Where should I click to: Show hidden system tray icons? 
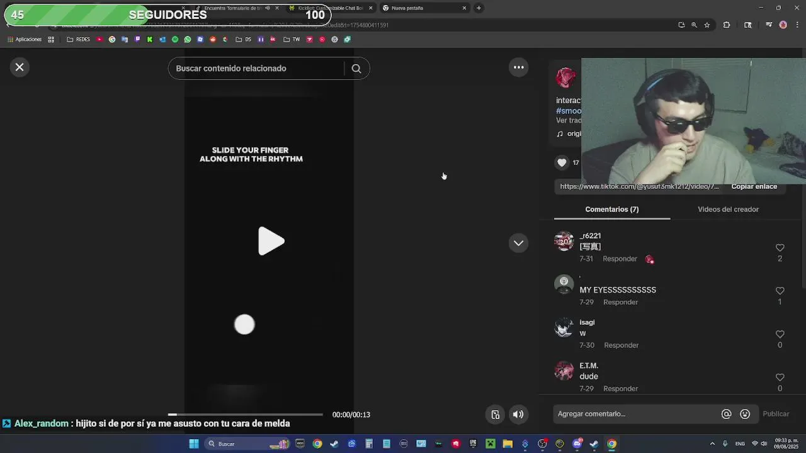[x=712, y=444]
